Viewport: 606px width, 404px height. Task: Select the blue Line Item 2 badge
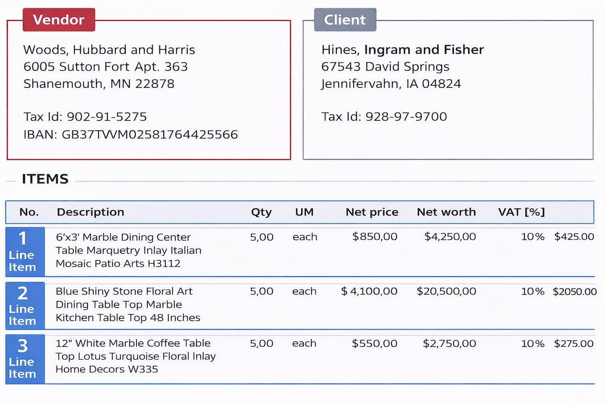pyautogui.click(x=25, y=306)
